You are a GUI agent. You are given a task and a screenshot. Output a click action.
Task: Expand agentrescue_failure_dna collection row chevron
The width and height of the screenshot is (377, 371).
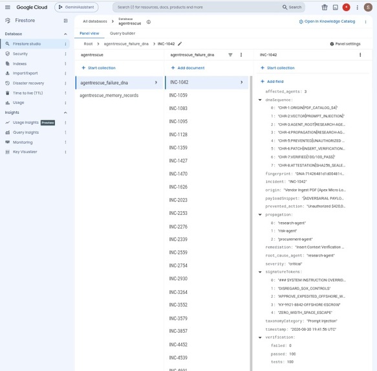(156, 83)
